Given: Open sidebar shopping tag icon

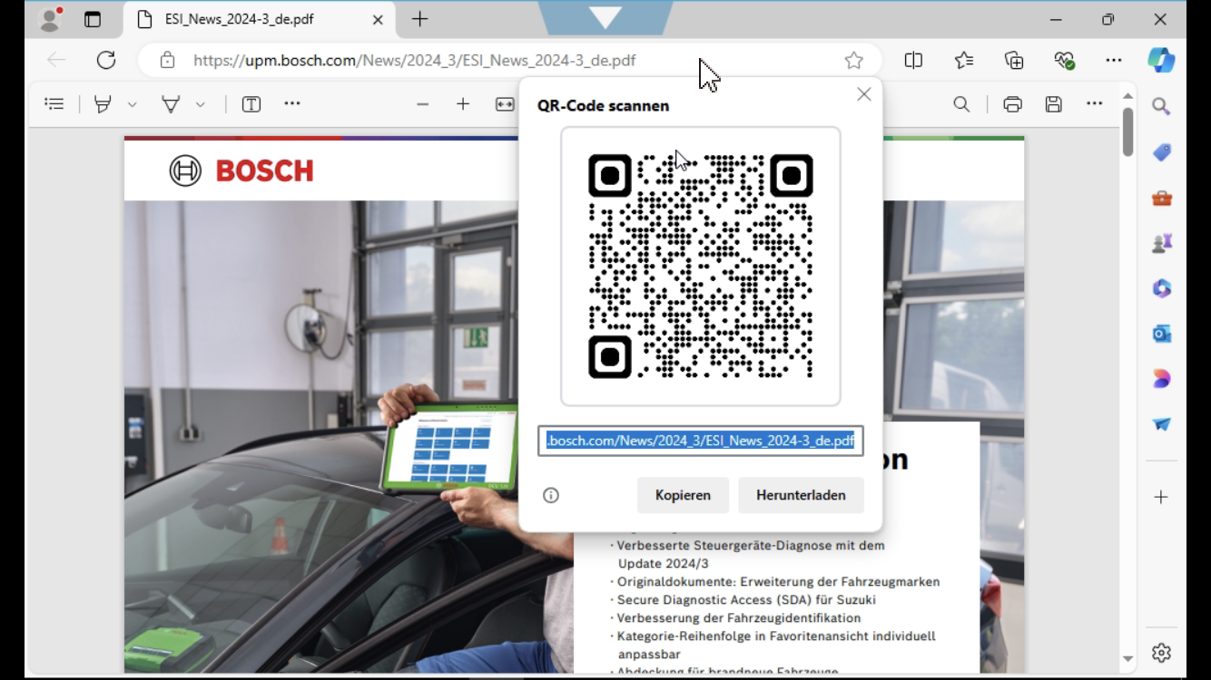Looking at the screenshot, I should [x=1161, y=152].
